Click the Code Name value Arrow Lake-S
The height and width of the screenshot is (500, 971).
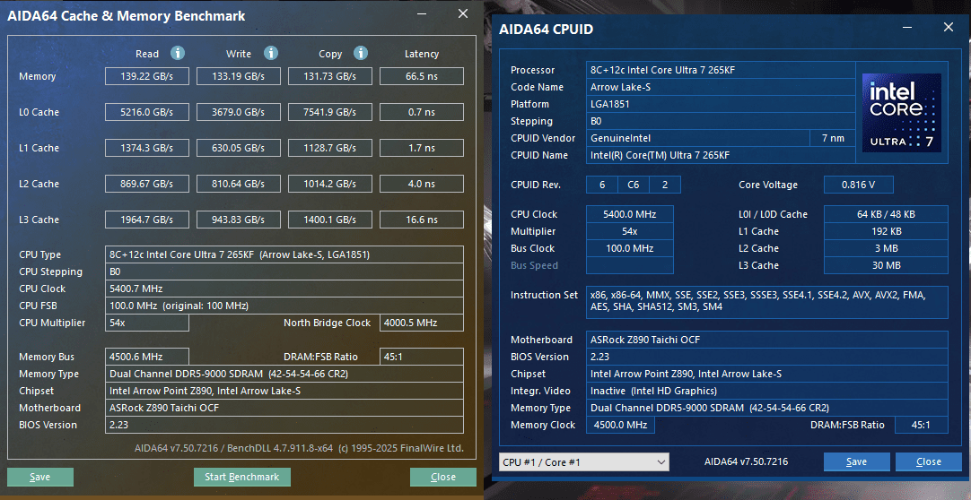(x=721, y=87)
